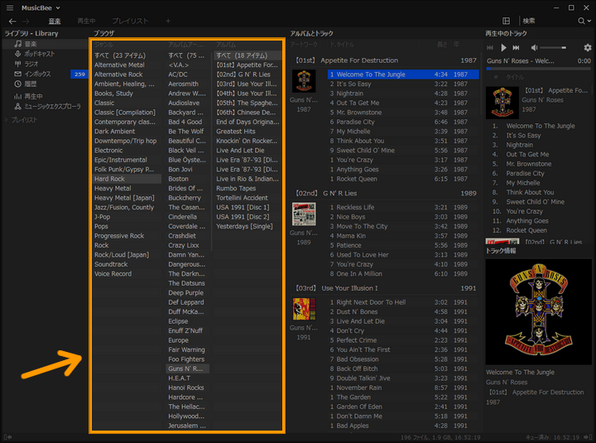Select Alternative Metal genre
Screen dimensions: 596x443
coord(127,65)
